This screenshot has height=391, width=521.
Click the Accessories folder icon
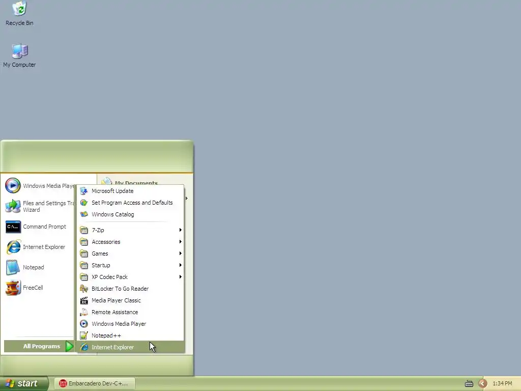click(84, 242)
